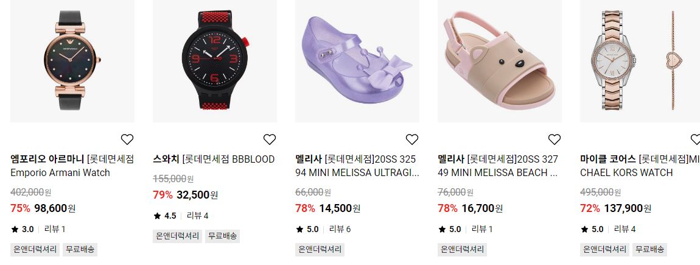
Task: Click star rating 4.5 on Swatch
Action: (165, 216)
